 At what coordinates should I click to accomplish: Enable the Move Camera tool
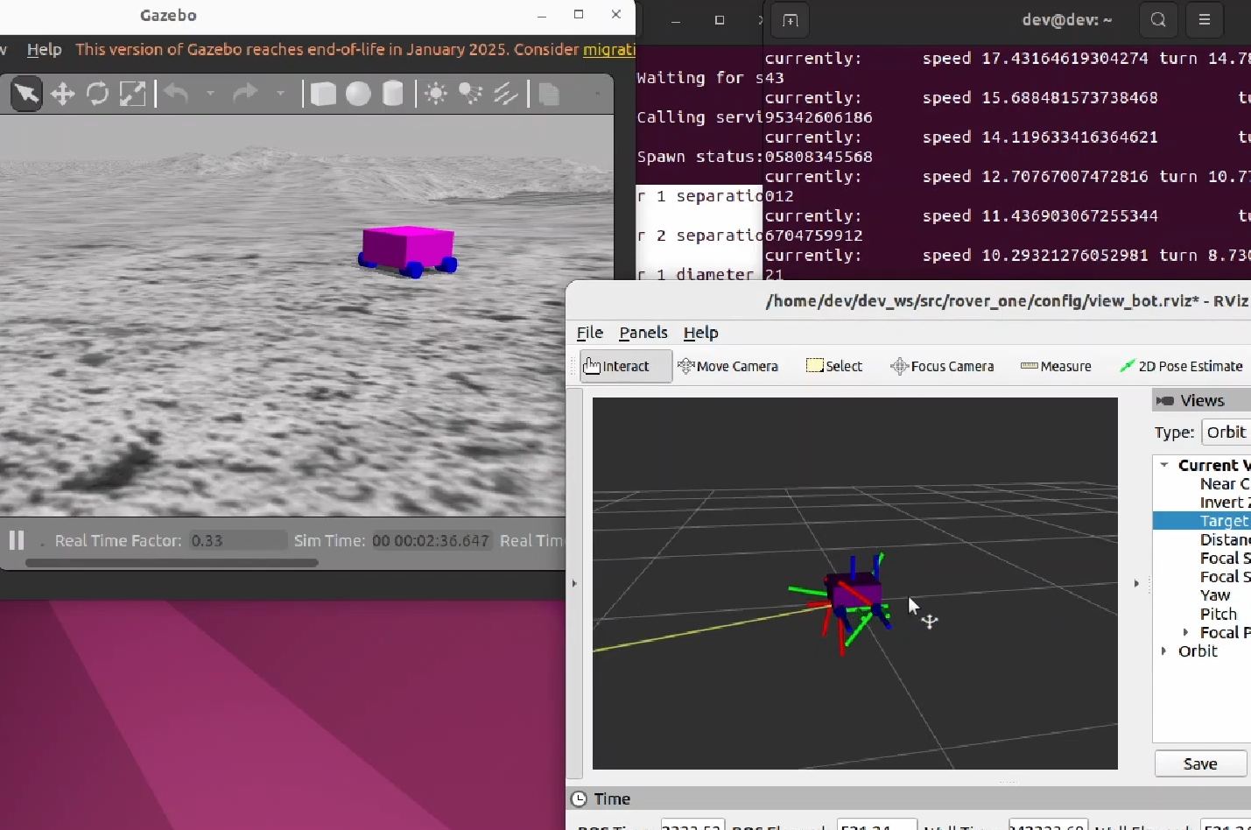coord(728,366)
